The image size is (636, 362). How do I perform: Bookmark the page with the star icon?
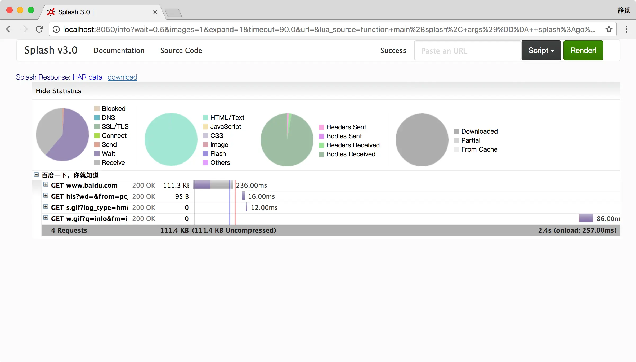click(x=609, y=29)
